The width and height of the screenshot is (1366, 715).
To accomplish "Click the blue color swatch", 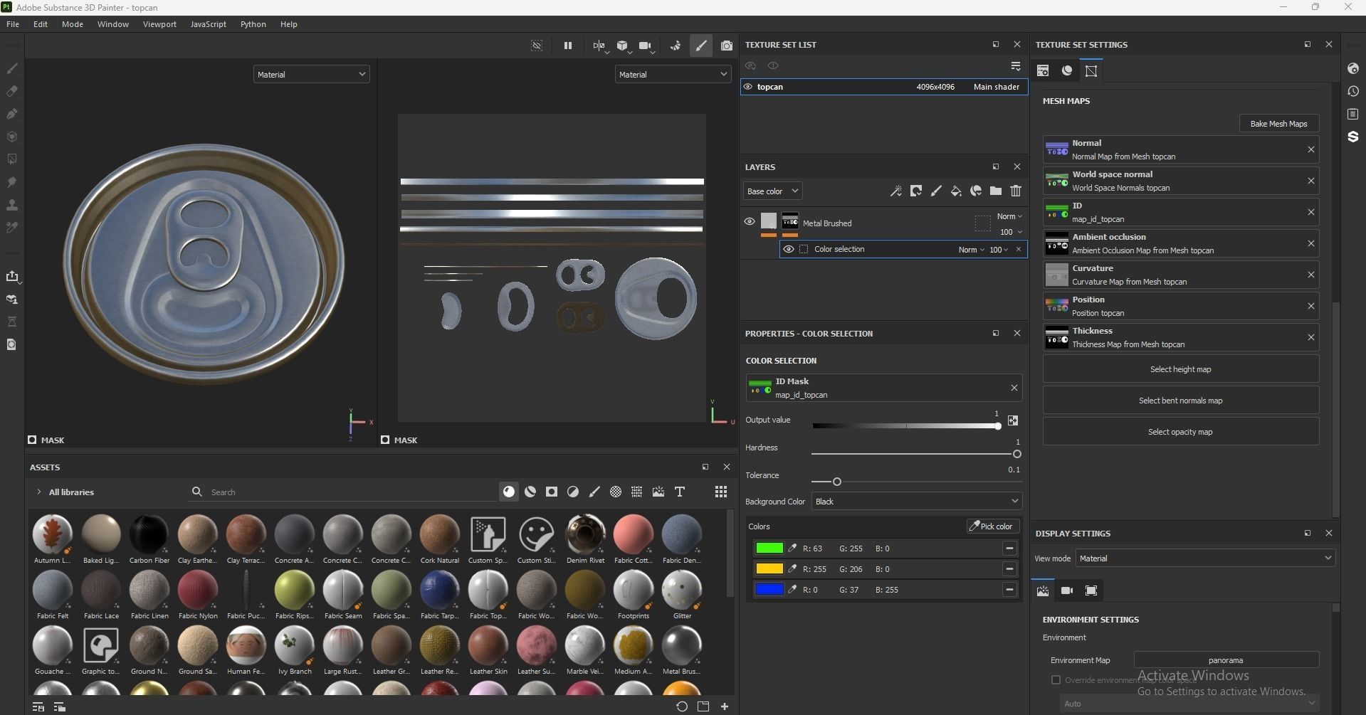I will 769,590.
